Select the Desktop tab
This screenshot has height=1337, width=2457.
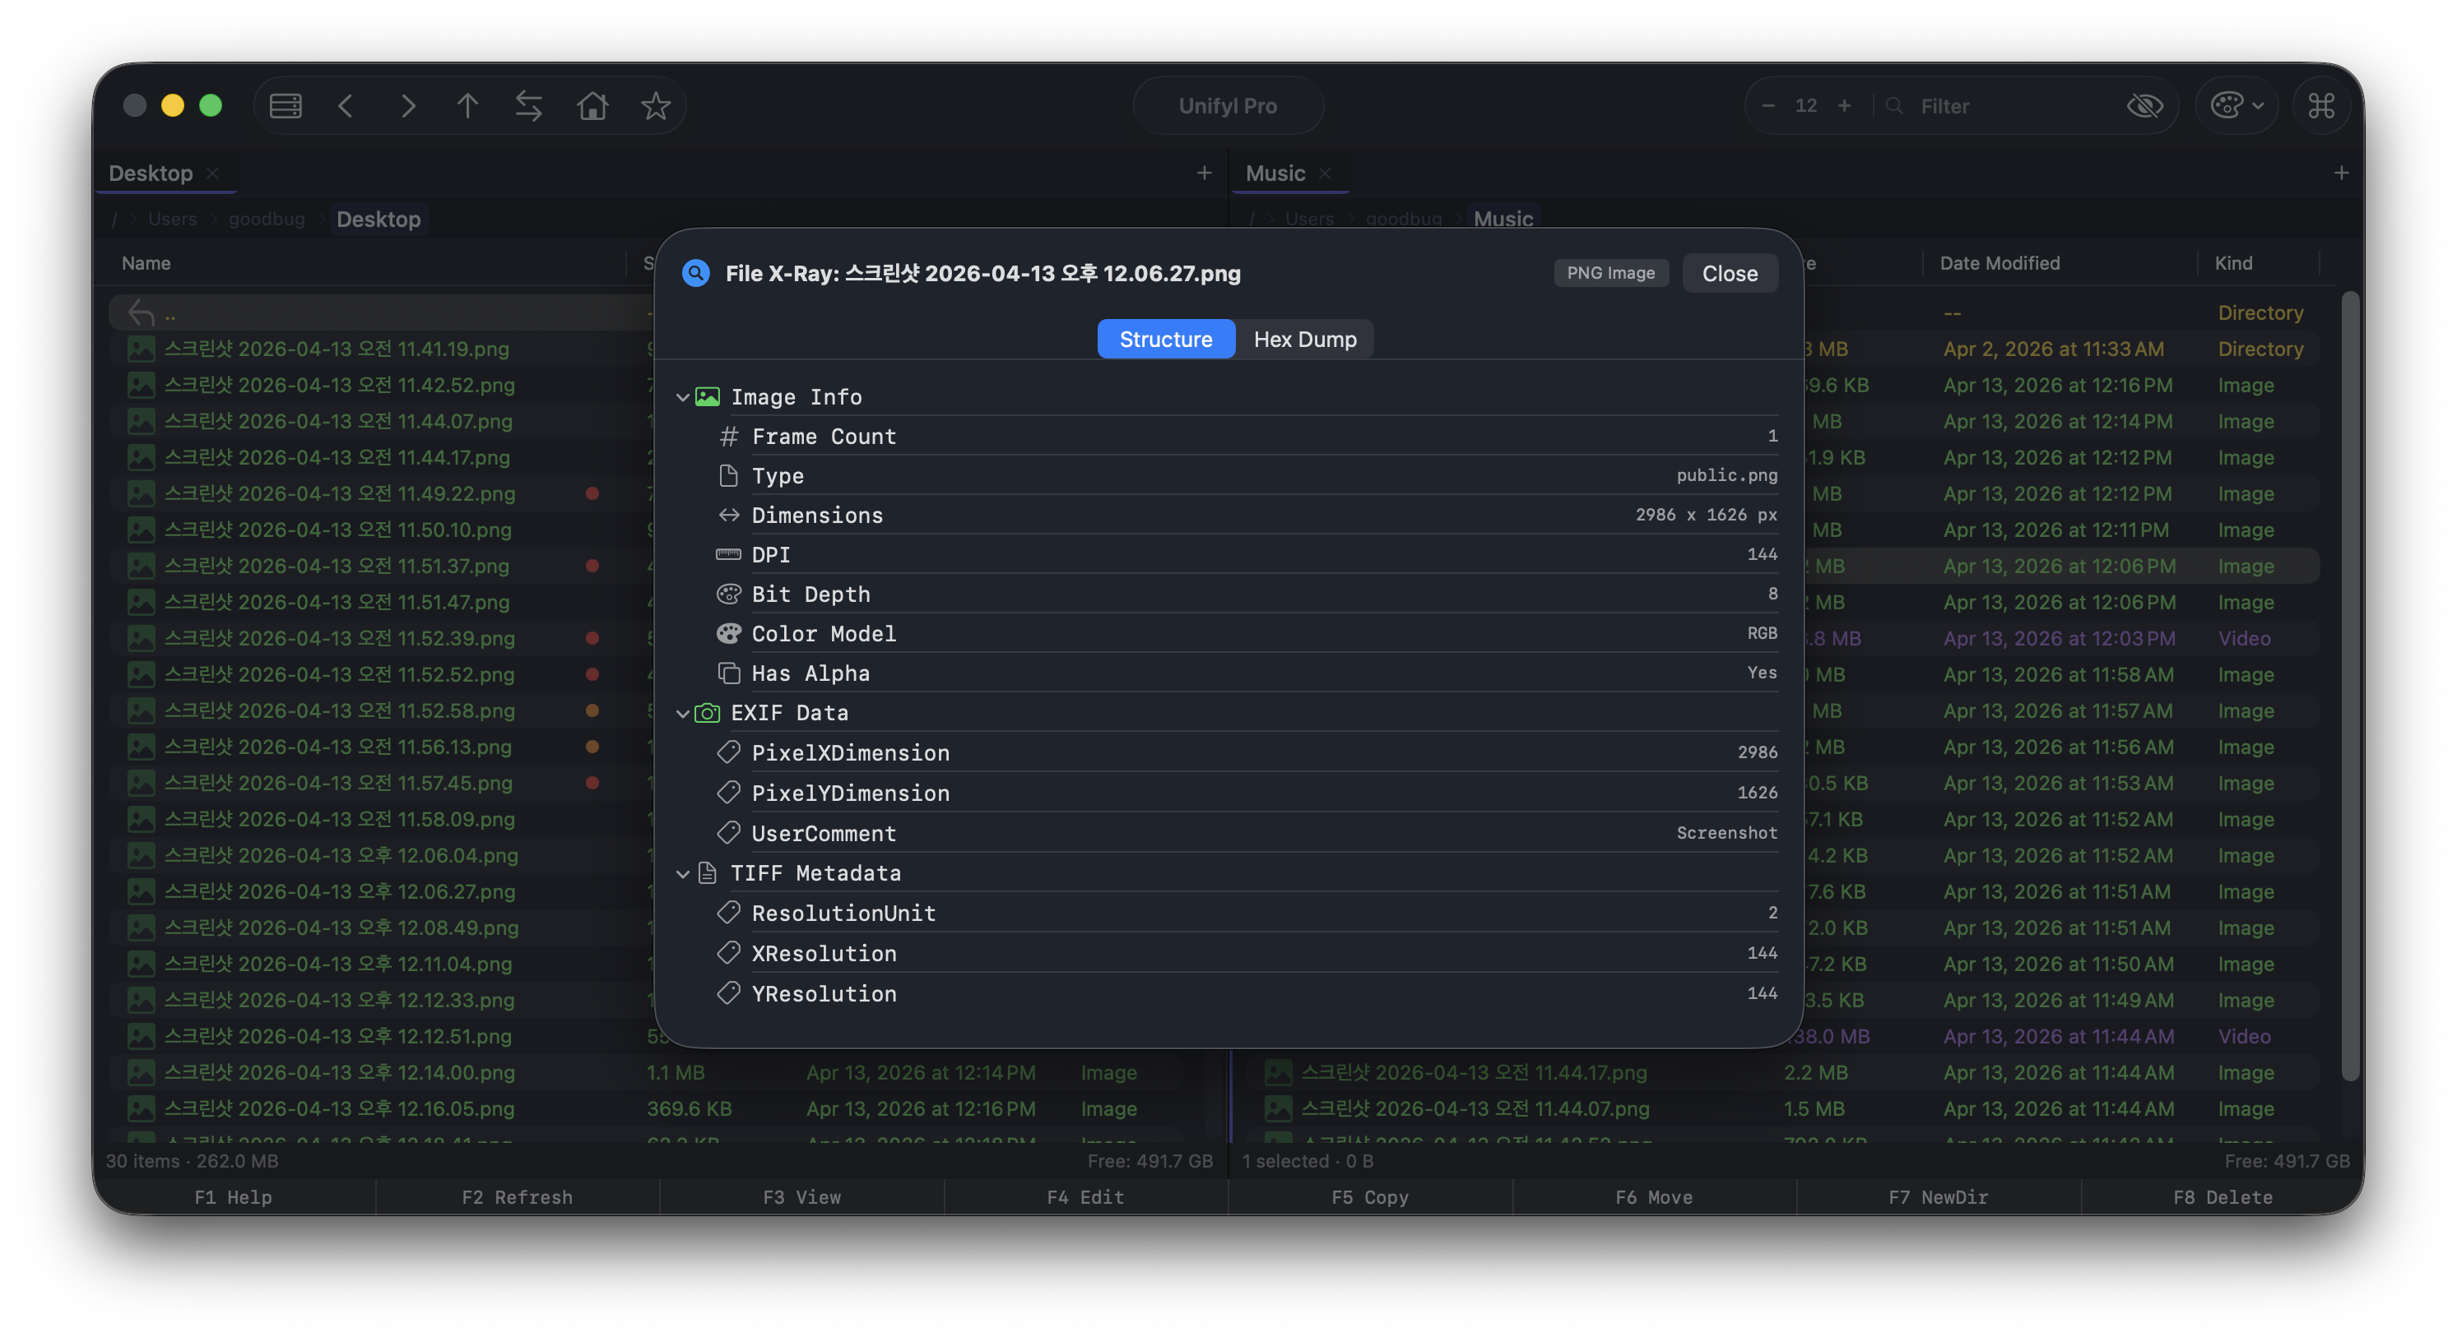pos(151,173)
